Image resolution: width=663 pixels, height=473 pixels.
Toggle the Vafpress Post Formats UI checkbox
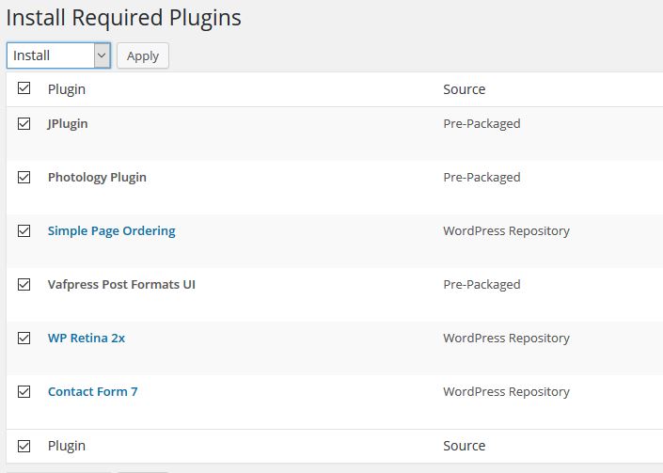(24, 284)
